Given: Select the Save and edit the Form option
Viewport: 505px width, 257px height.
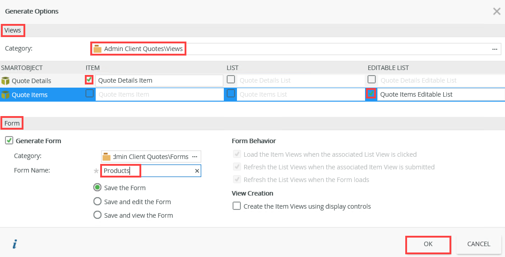Looking at the screenshot, I should pos(97,201).
